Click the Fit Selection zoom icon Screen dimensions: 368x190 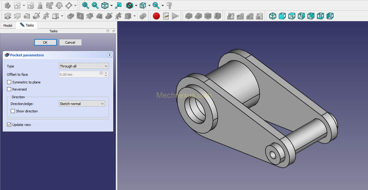coord(95,5)
